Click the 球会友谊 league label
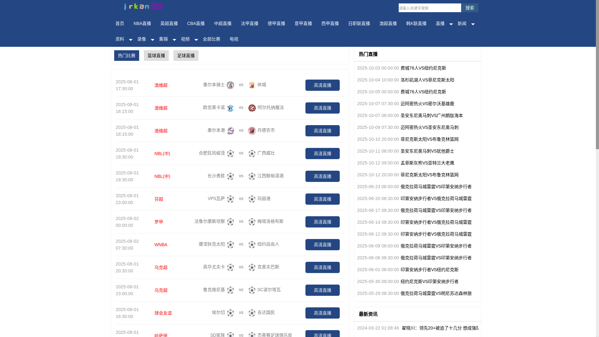The image size is (599, 337). click(163, 313)
